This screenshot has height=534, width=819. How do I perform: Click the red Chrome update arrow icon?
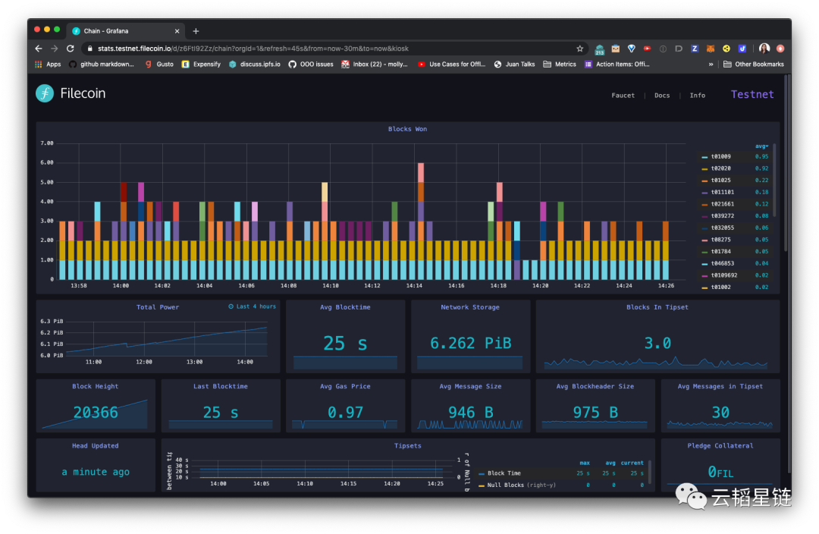(x=780, y=49)
